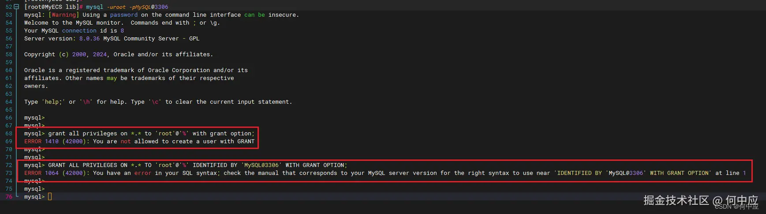Click the server version number 8.0.36
The width and height of the screenshot is (766, 214).
[x=90, y=39]
